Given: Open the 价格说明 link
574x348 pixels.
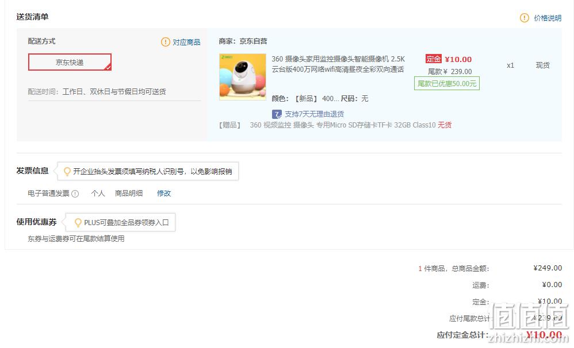Looking at the screenshot, I should tap(548, 18).
